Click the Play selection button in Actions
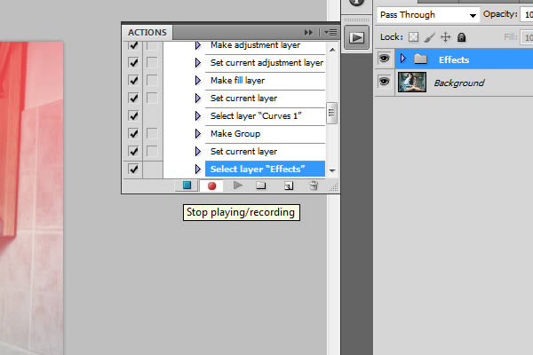 pos(237,185)
